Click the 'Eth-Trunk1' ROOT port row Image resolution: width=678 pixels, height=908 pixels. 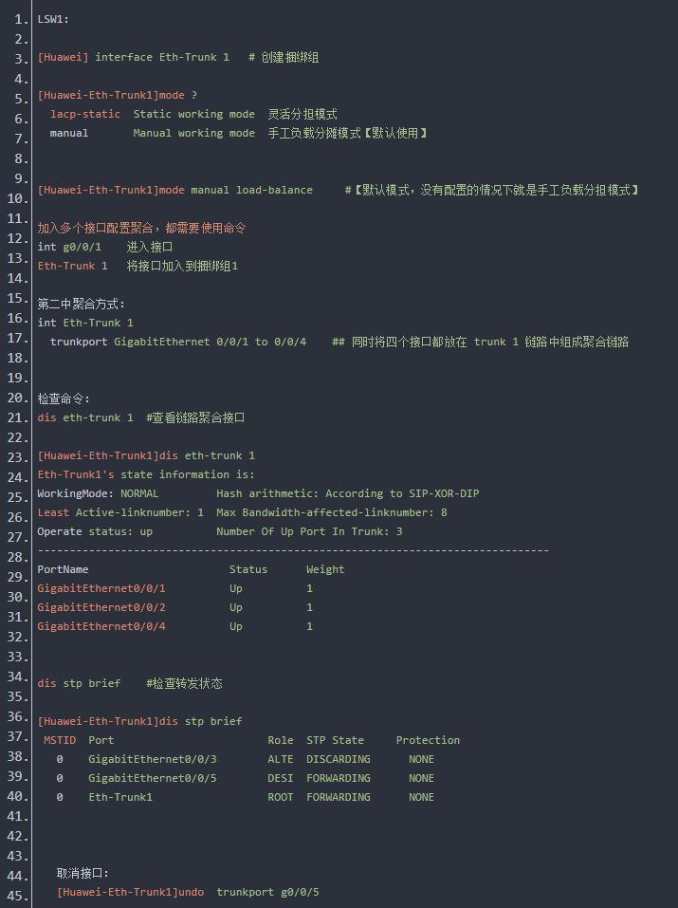click(x=120, y=797)
